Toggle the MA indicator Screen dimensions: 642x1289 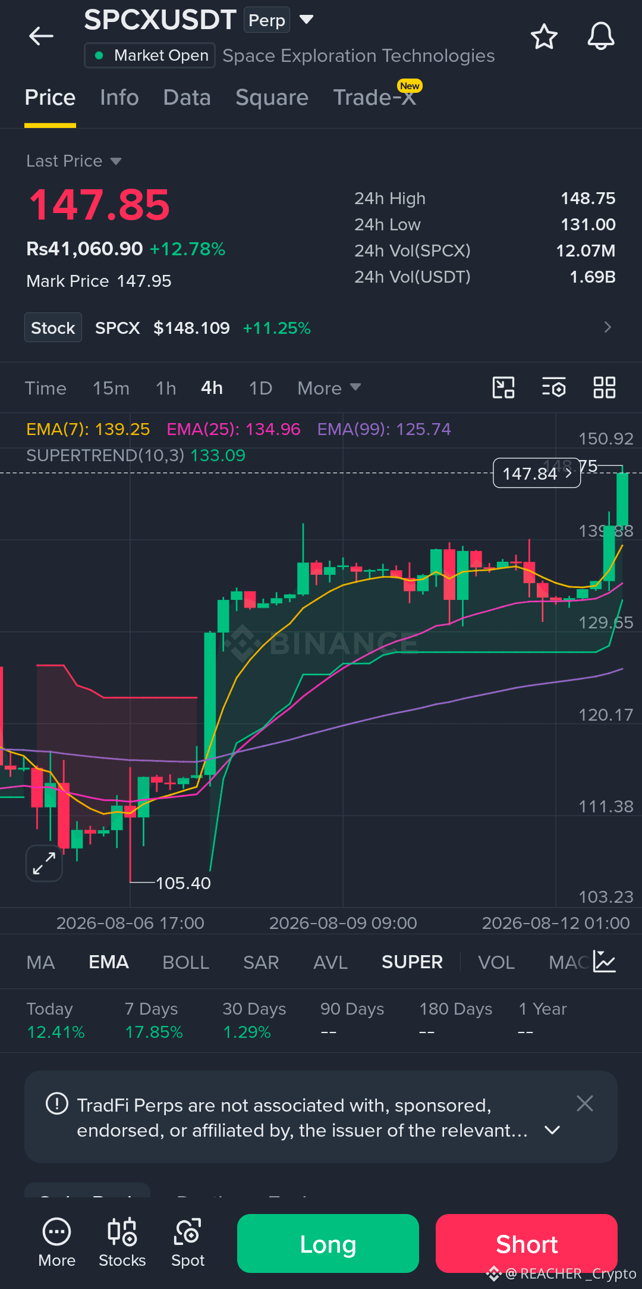[x=40, y=962]
